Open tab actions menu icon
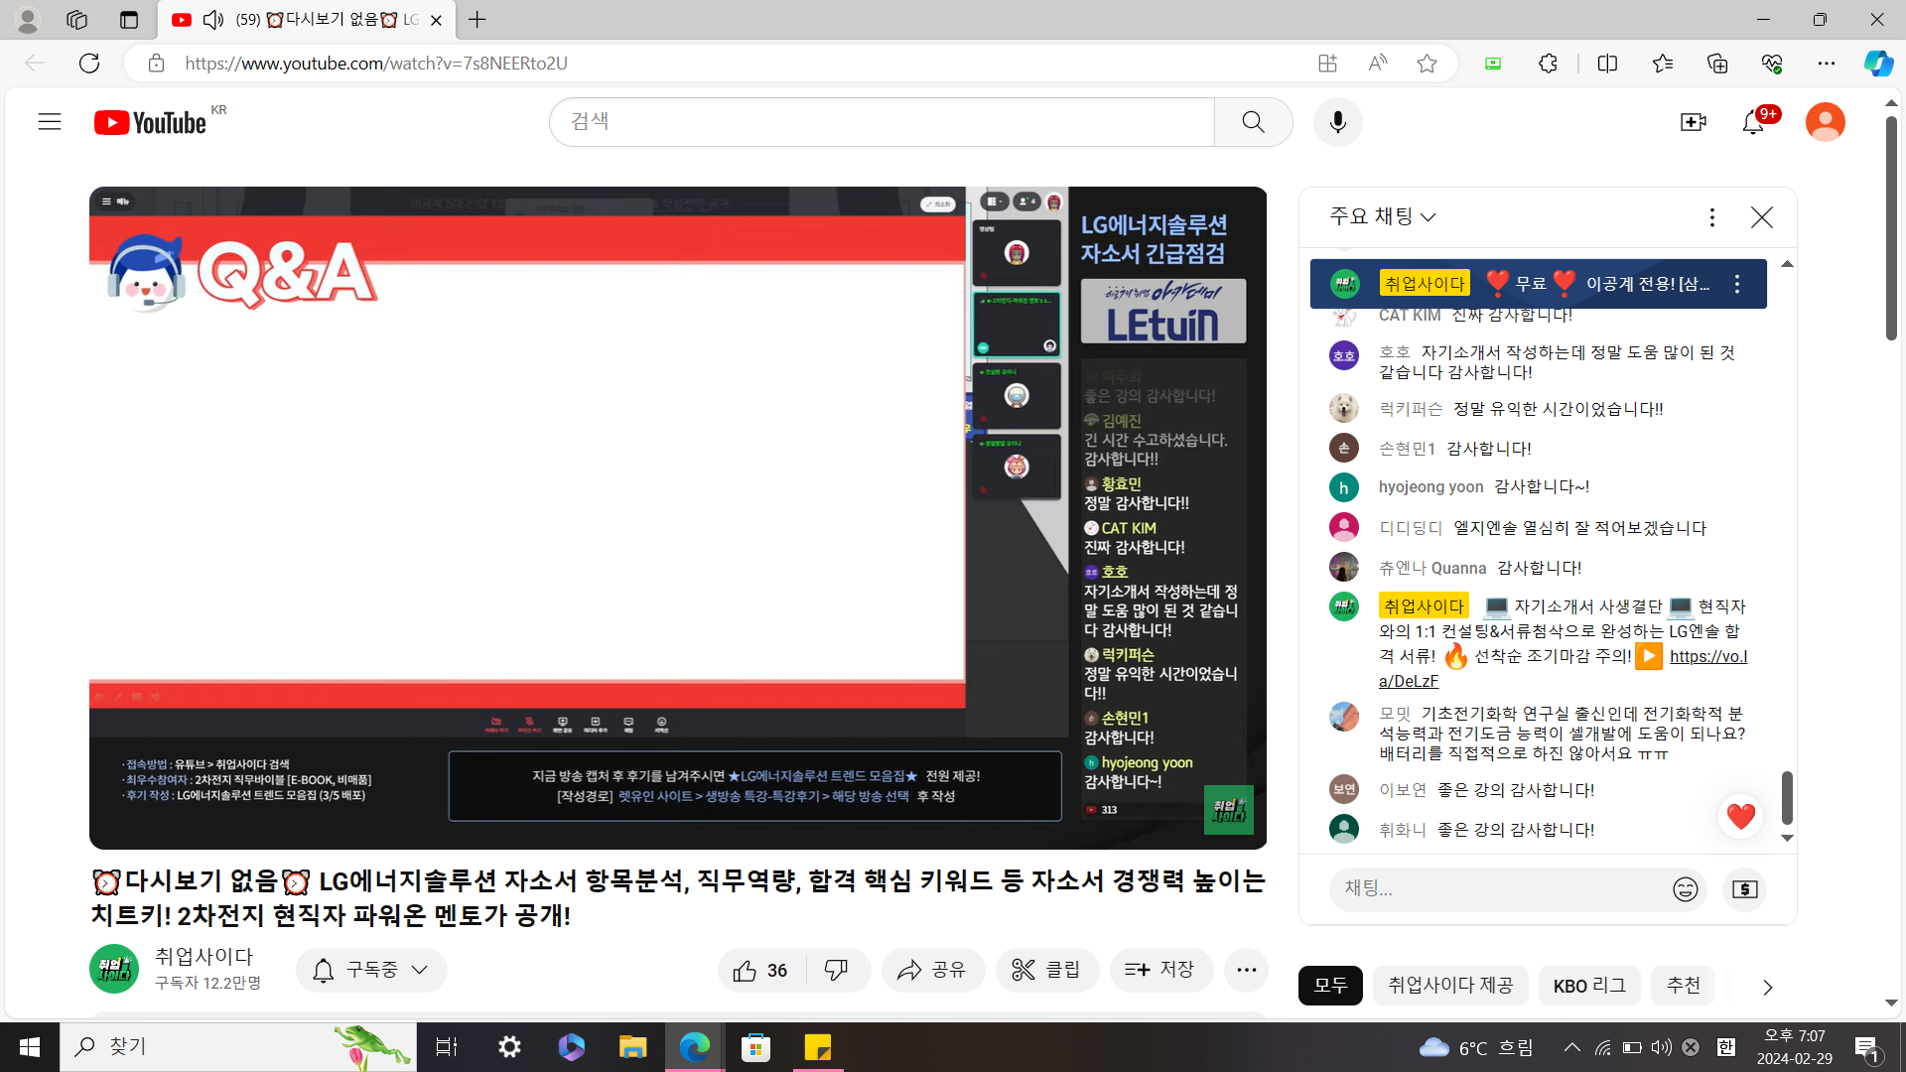 [128, 20]
